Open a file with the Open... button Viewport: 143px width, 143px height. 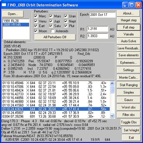pos(13,14)
